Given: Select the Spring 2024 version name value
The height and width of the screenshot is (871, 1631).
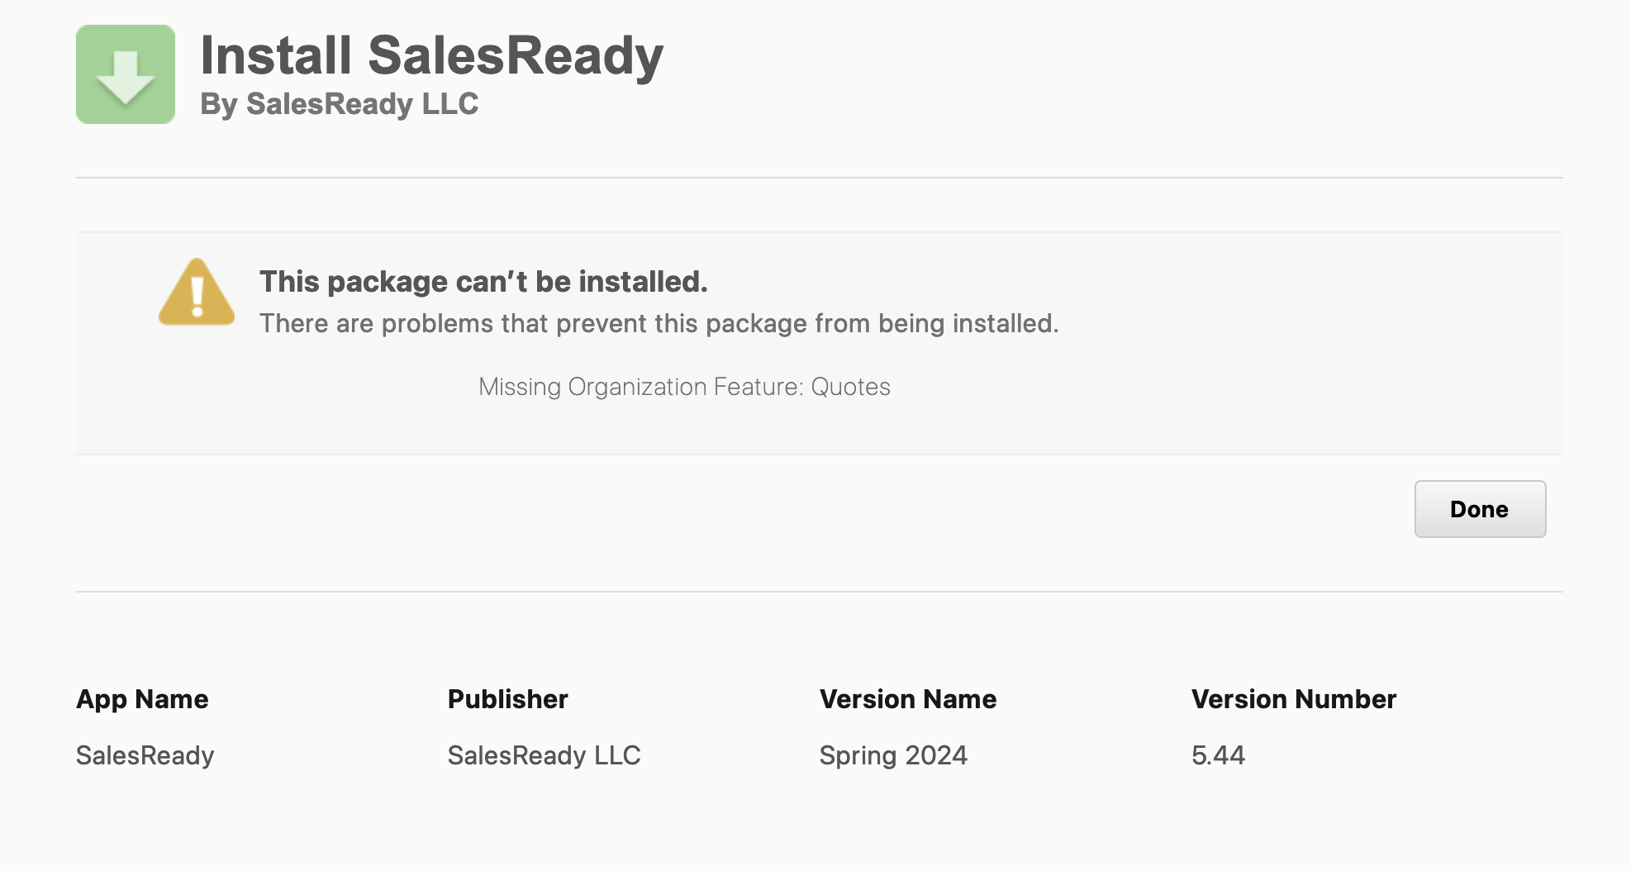Looking at the screenshot, I should click(892, 755).
